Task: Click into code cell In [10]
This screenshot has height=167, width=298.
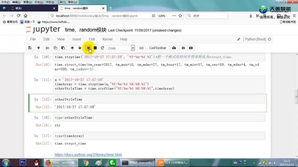Action: (159, 57)
